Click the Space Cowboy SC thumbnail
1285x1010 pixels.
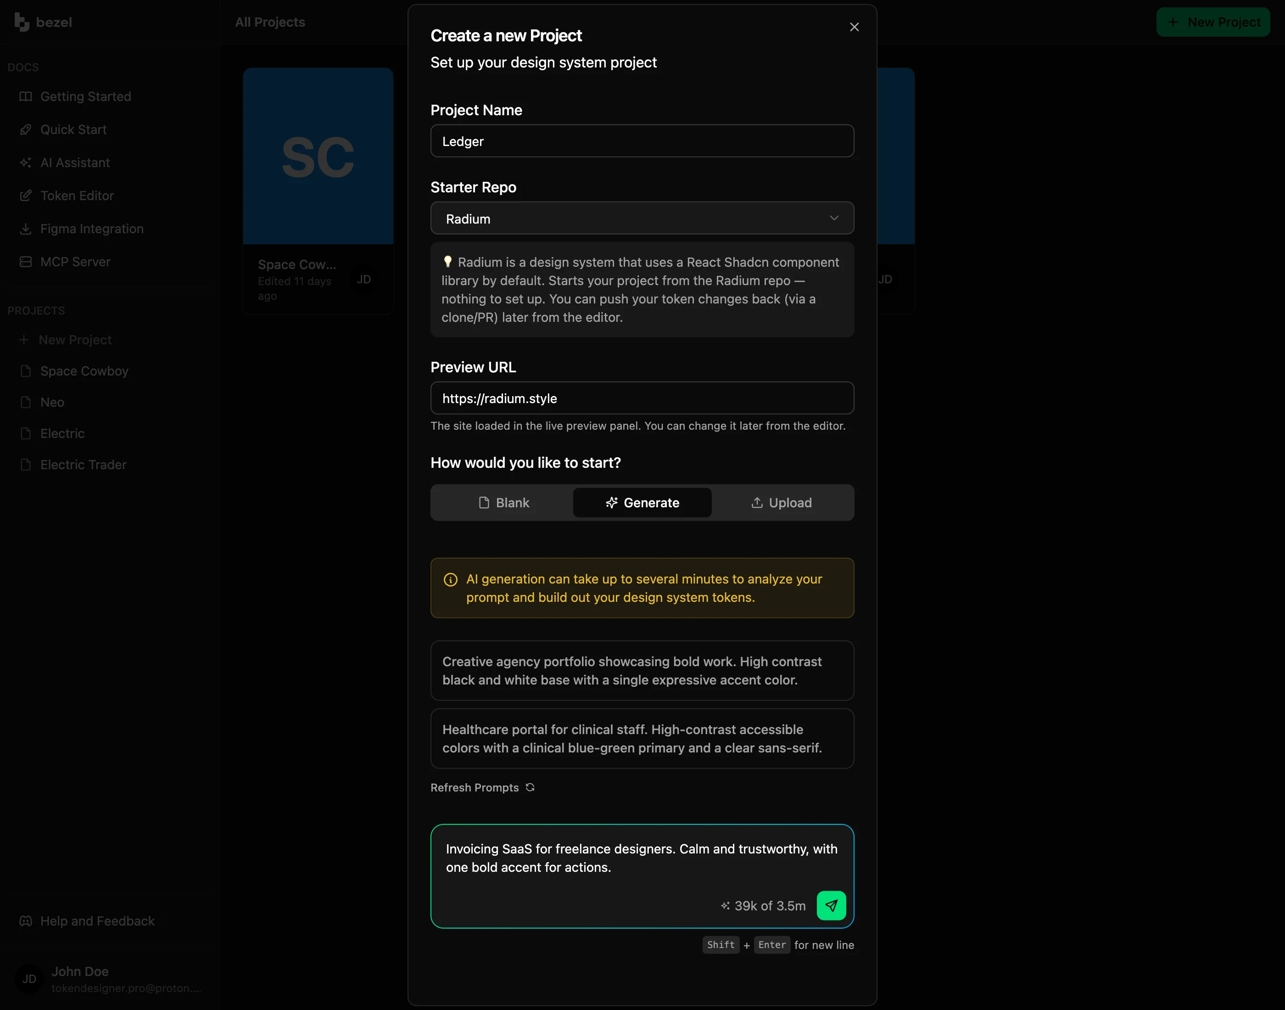[318, 156]
